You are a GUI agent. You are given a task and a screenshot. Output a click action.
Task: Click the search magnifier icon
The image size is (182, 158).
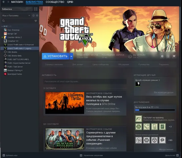pyautogui.click(x=3, y=21)
